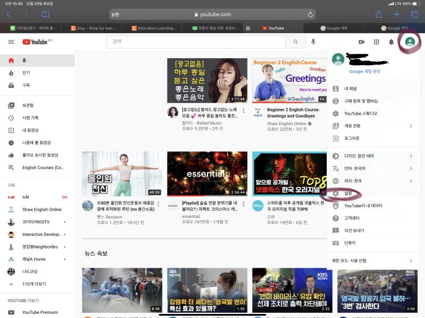The image size is (425, 318).
Task: Click the account avatar in header
Action: [410, 42]
